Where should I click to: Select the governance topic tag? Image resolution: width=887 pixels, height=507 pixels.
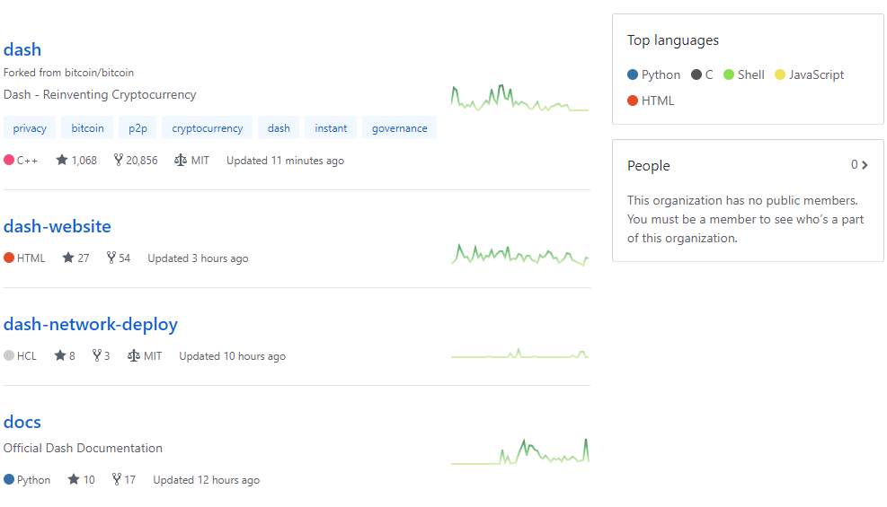click(x=399, y=128)
